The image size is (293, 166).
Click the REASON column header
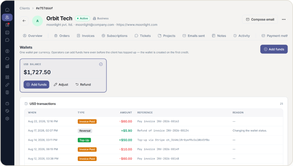(x=238, y=113)
